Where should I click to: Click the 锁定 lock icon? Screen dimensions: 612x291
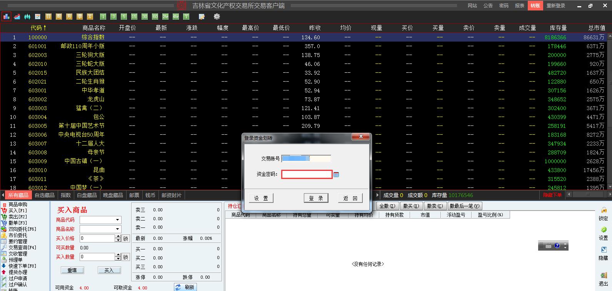603,210
